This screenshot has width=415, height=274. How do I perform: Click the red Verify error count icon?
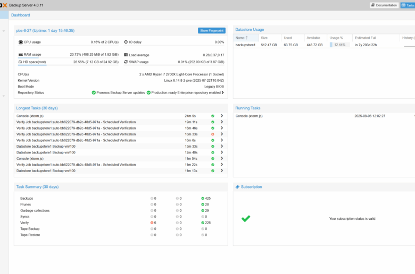click(x=152, y=222)
